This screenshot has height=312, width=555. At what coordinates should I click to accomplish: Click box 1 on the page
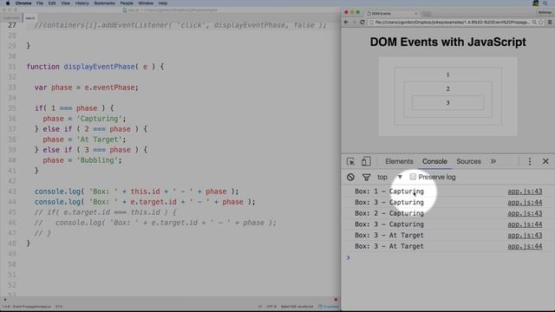click(447, 75)
